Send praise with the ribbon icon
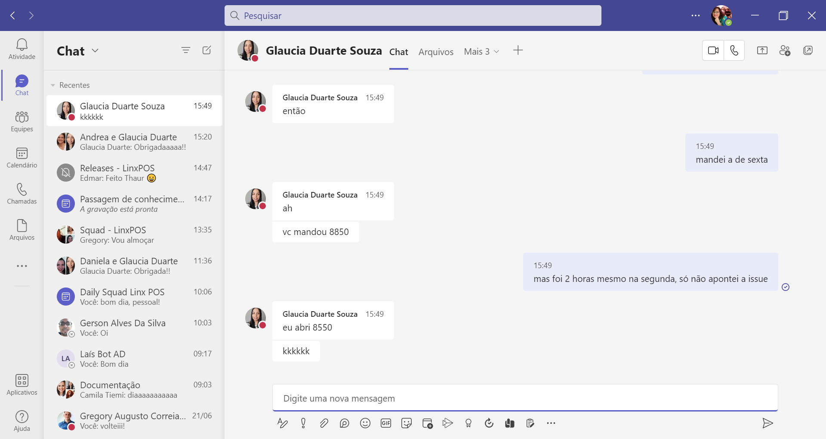Screen dimensions: 826x439 pos(468,424)
